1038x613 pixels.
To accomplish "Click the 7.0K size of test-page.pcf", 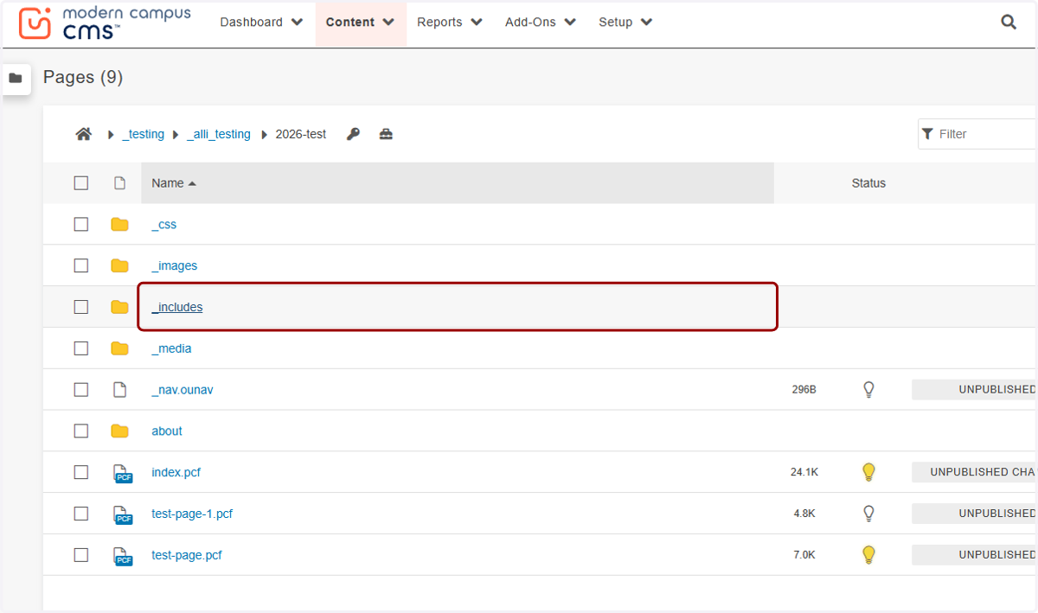I will (x=804, y=555).
